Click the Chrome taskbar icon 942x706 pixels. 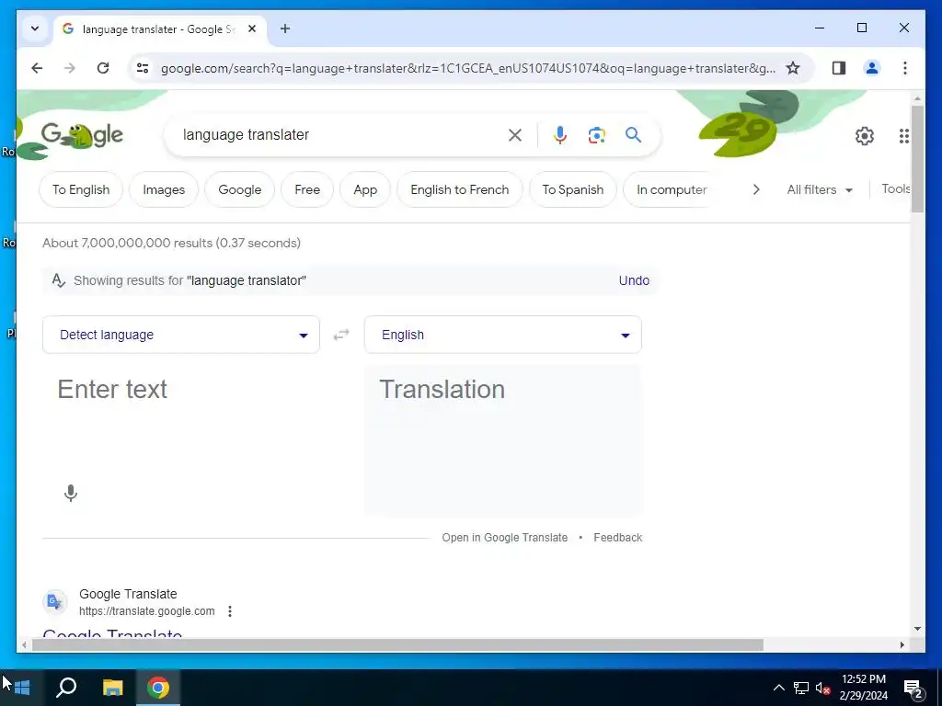[158, 688]
